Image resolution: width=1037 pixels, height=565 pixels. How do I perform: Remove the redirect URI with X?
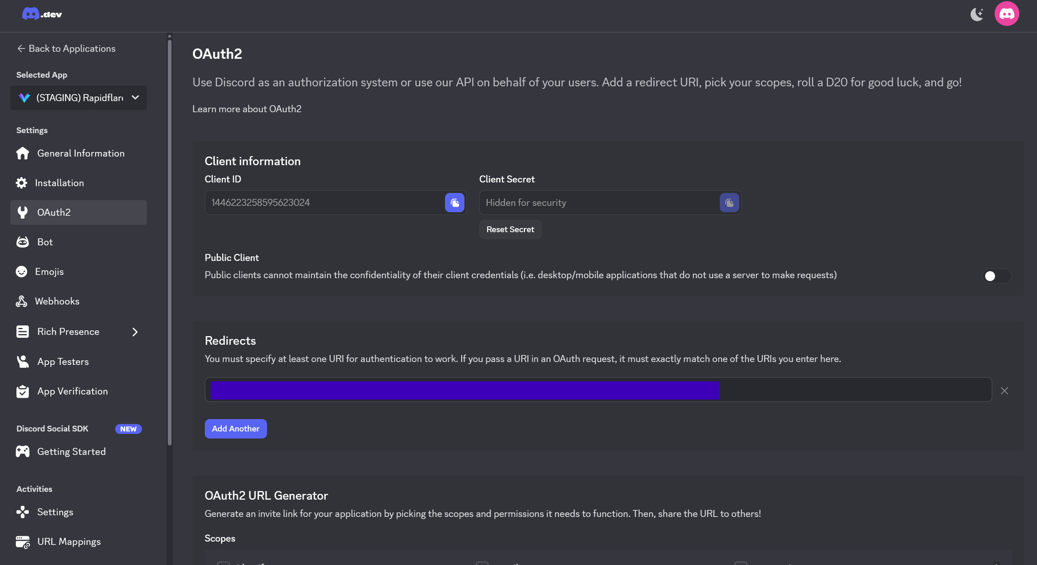(1004, 391)
